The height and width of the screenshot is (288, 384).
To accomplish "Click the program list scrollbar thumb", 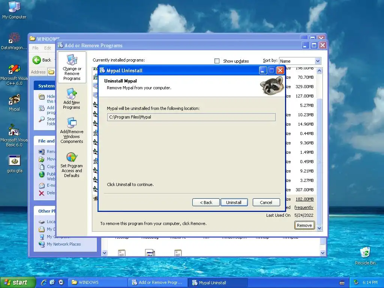I will (319, 161).
